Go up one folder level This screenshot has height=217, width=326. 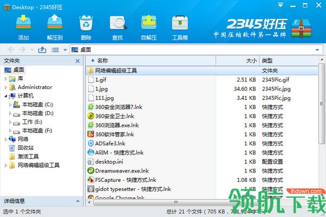42,49
